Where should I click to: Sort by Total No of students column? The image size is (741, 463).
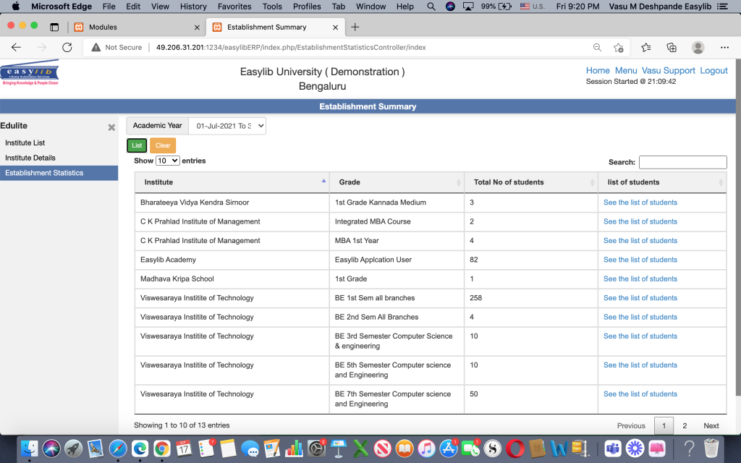click(531, 182)
